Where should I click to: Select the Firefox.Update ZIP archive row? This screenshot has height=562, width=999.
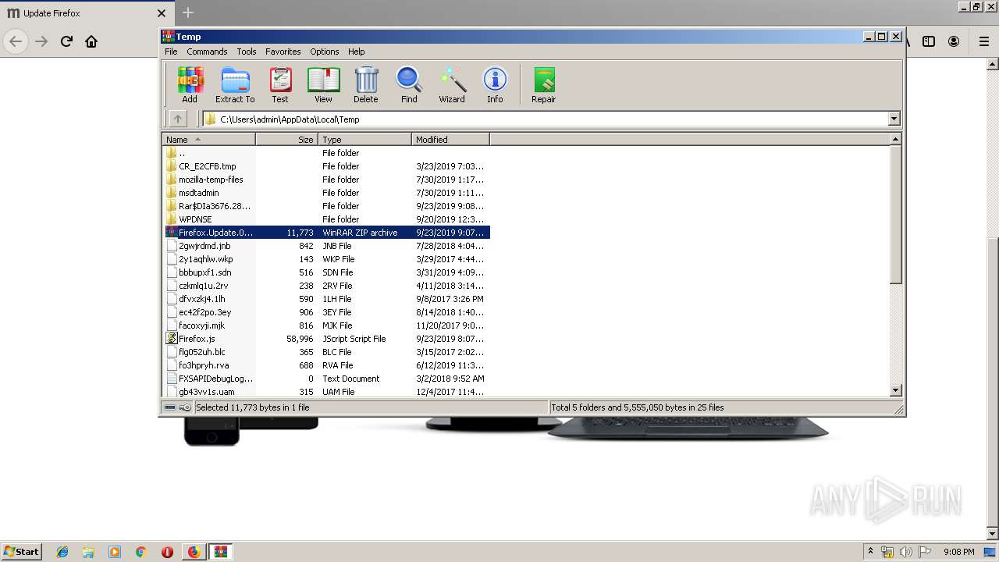click(x=327, y=233)
